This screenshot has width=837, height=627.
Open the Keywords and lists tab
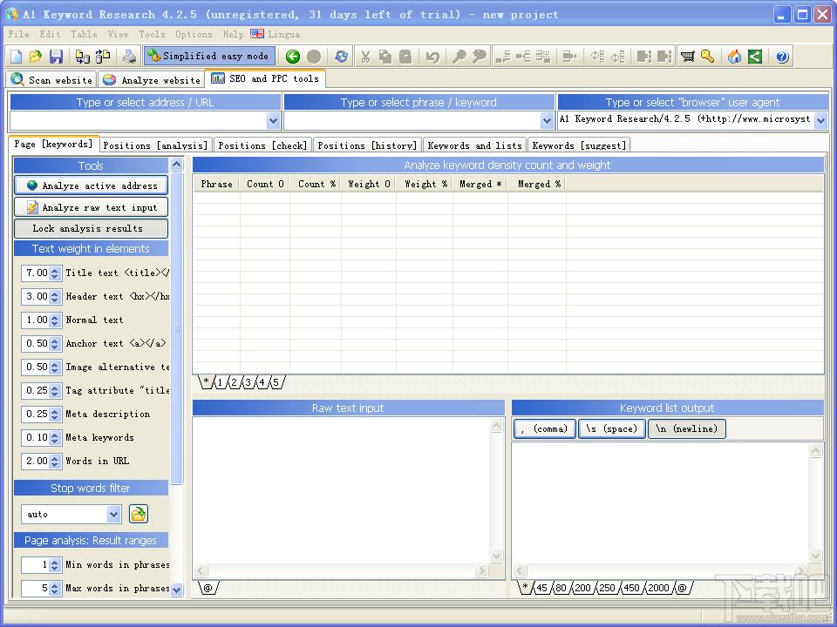(474, 145)
